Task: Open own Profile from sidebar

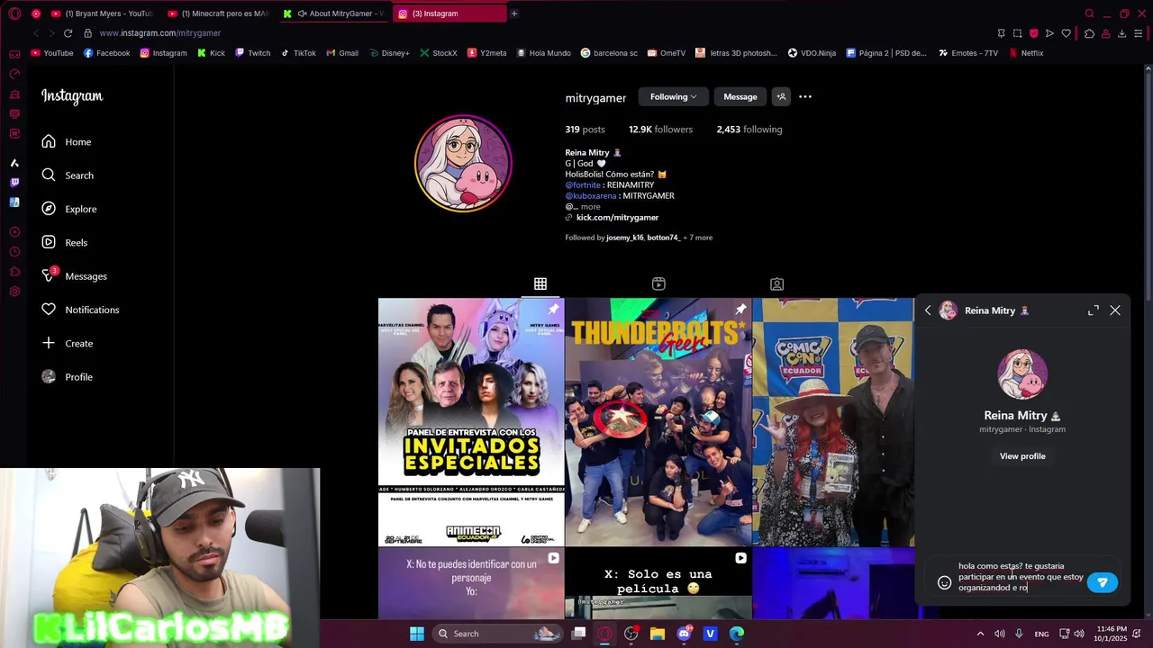Action: [x=67, y=377]
